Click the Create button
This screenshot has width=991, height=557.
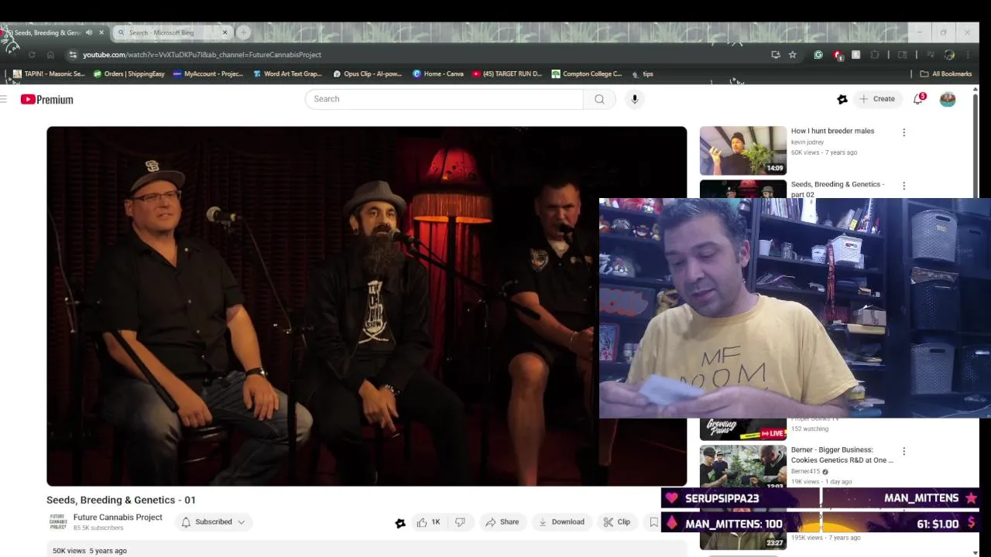tap(876, 99)
